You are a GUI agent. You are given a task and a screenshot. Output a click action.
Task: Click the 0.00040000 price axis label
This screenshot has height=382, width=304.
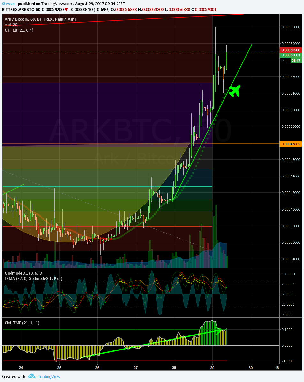pos(291,209)
